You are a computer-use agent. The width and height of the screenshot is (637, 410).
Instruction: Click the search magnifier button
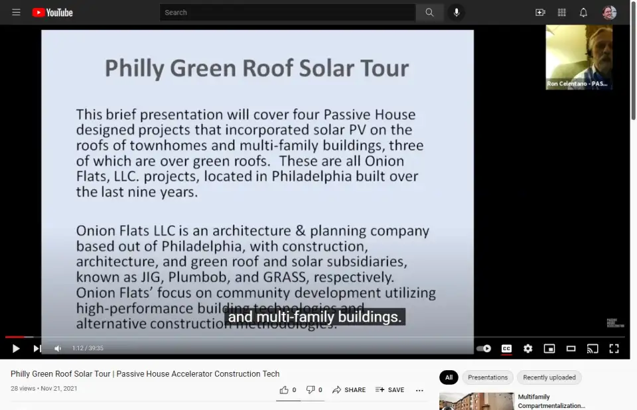pos(429,13)
